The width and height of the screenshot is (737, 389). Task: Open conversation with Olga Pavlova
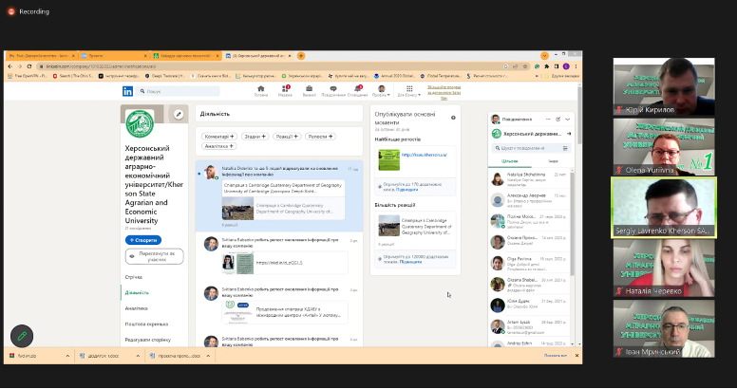coord(529,263)
